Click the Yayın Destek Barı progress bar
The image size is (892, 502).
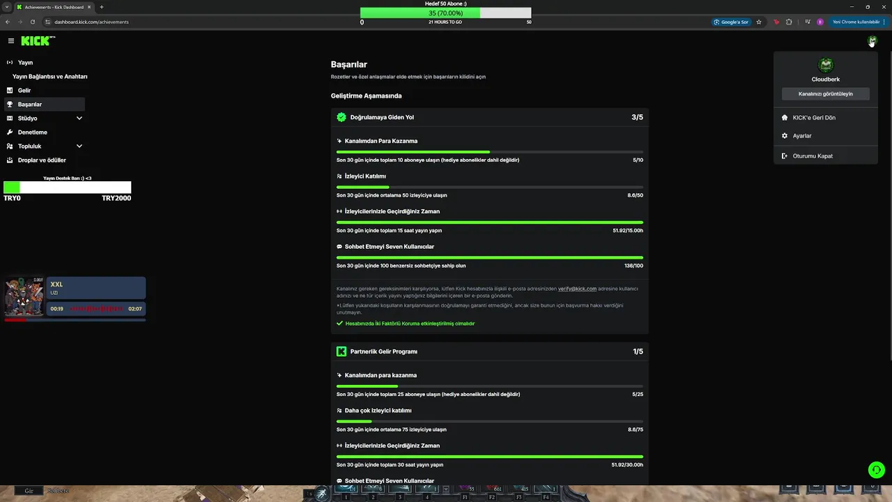(67, 188)
